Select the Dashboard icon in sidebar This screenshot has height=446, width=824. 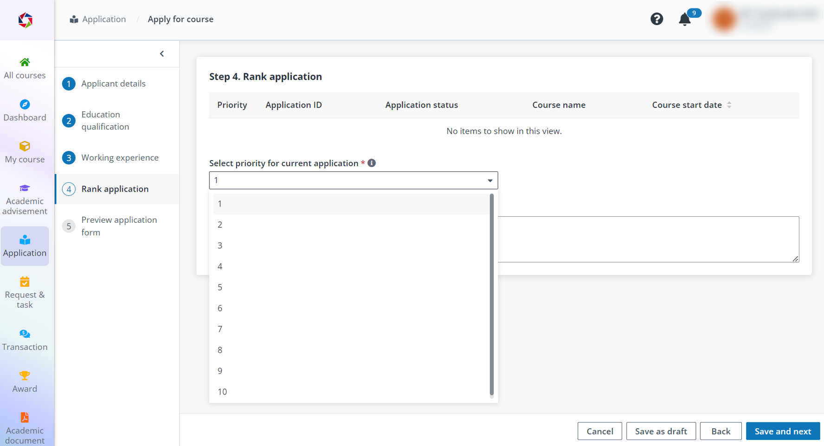[25, 110]
